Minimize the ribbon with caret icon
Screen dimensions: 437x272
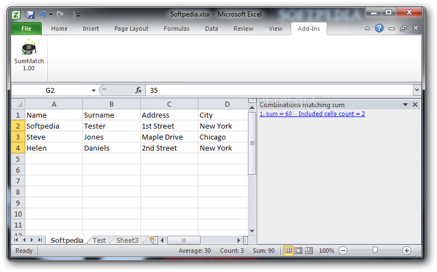point(367,29)
